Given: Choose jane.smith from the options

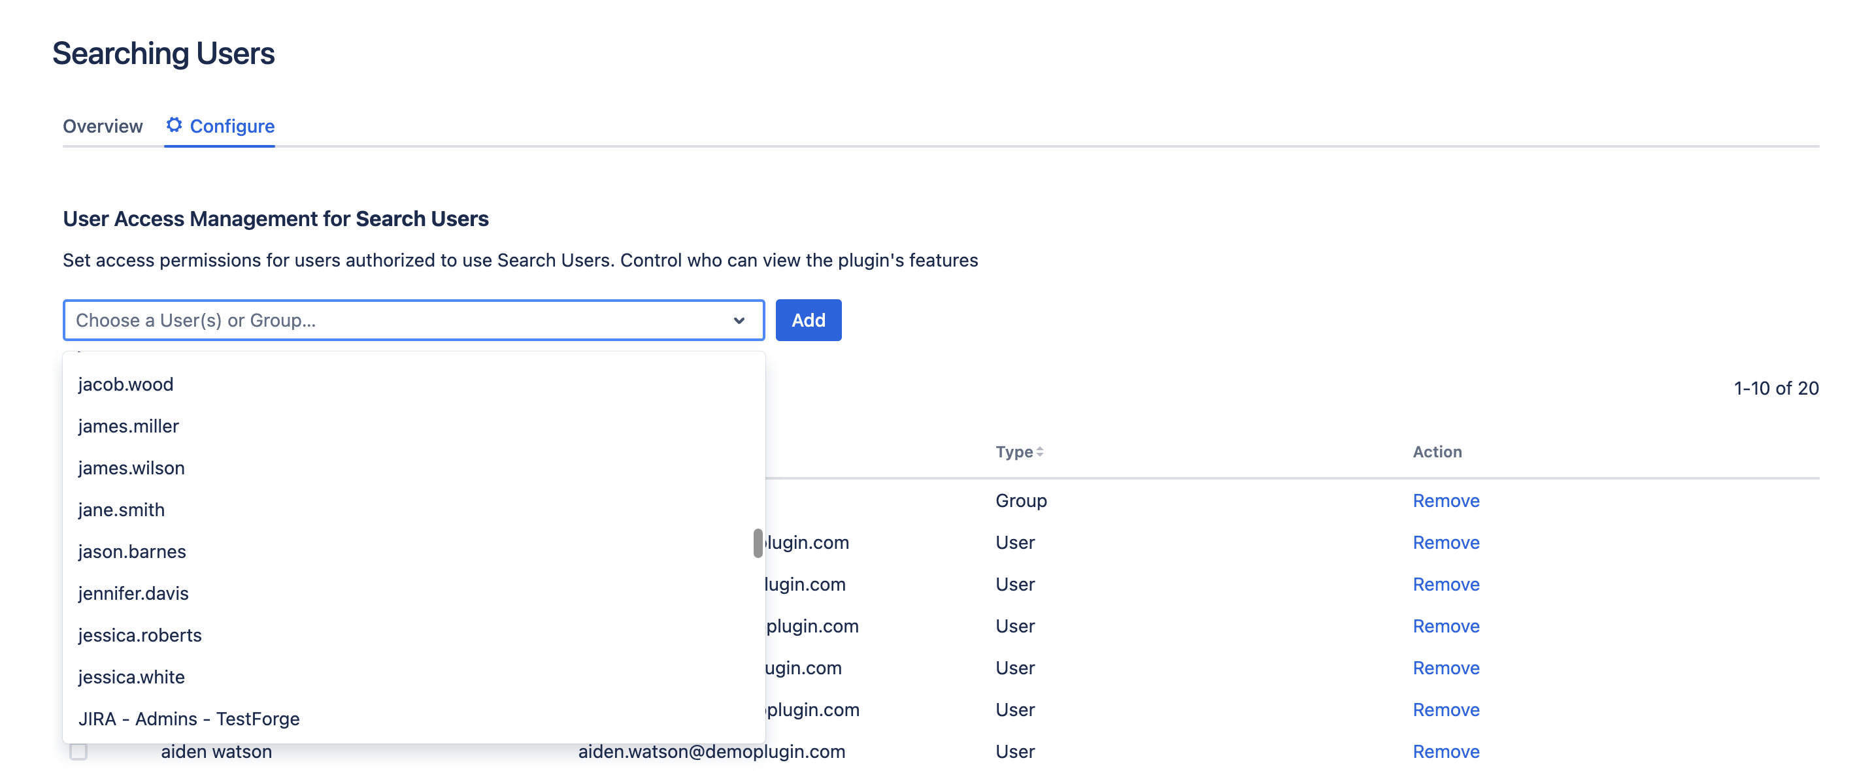Looking at the screenshot, I should point(122,510).
